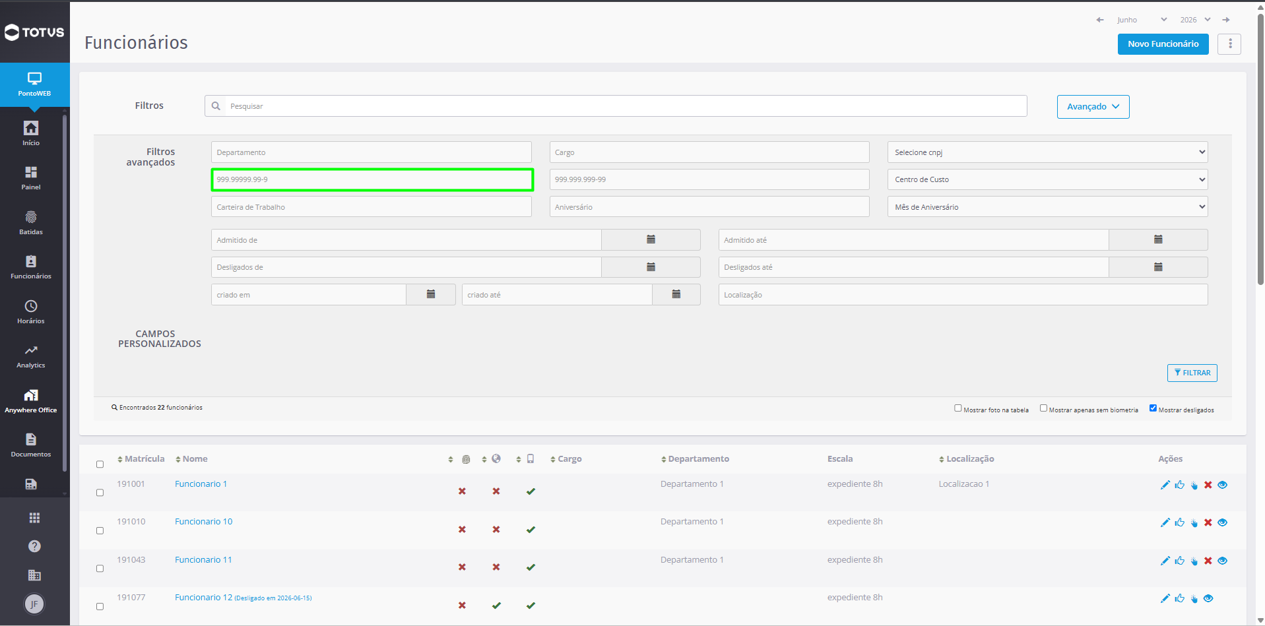Check the row for Funcionario 1
The width and height of the screenshot is (1265, 626).
tap(100, 493)
